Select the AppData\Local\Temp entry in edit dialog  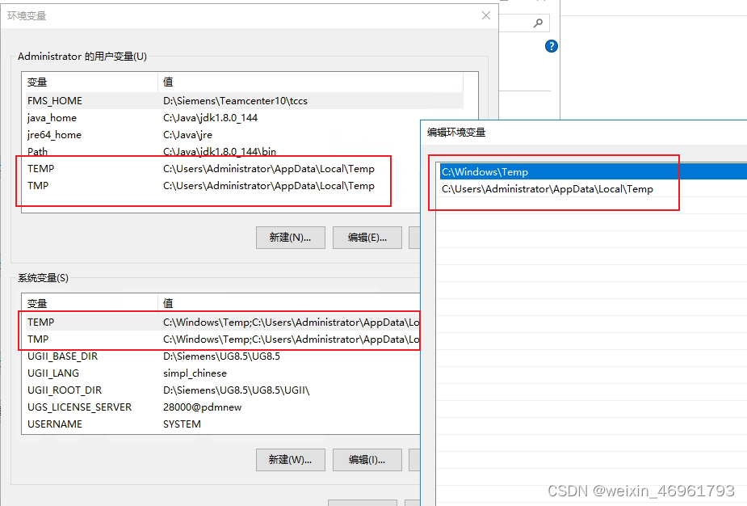point(547,189)
